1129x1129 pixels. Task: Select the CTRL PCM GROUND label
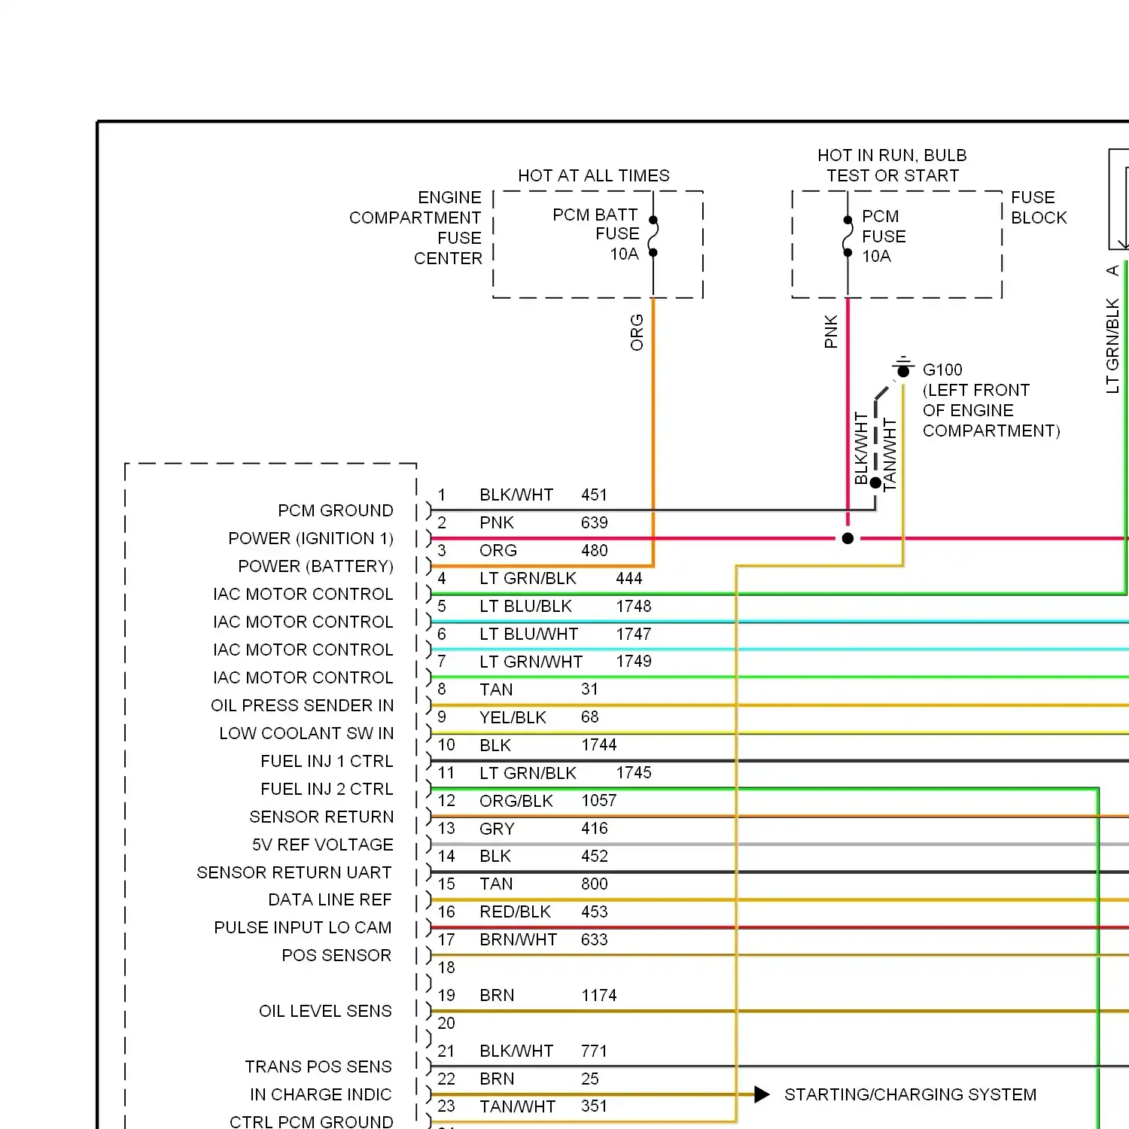(312, 1121)
